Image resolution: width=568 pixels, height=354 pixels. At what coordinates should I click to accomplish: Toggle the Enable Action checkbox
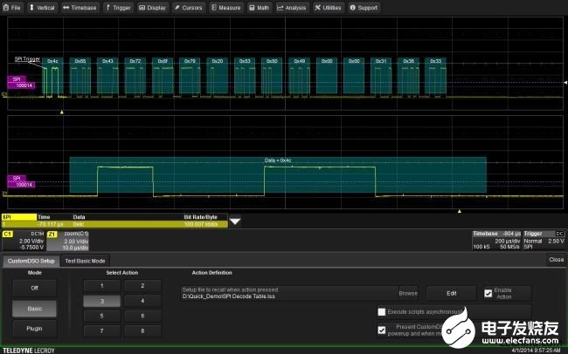(x=488, y=294)
